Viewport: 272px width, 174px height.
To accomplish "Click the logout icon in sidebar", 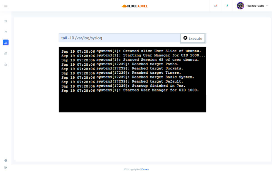I will click(x=6, y=167).
